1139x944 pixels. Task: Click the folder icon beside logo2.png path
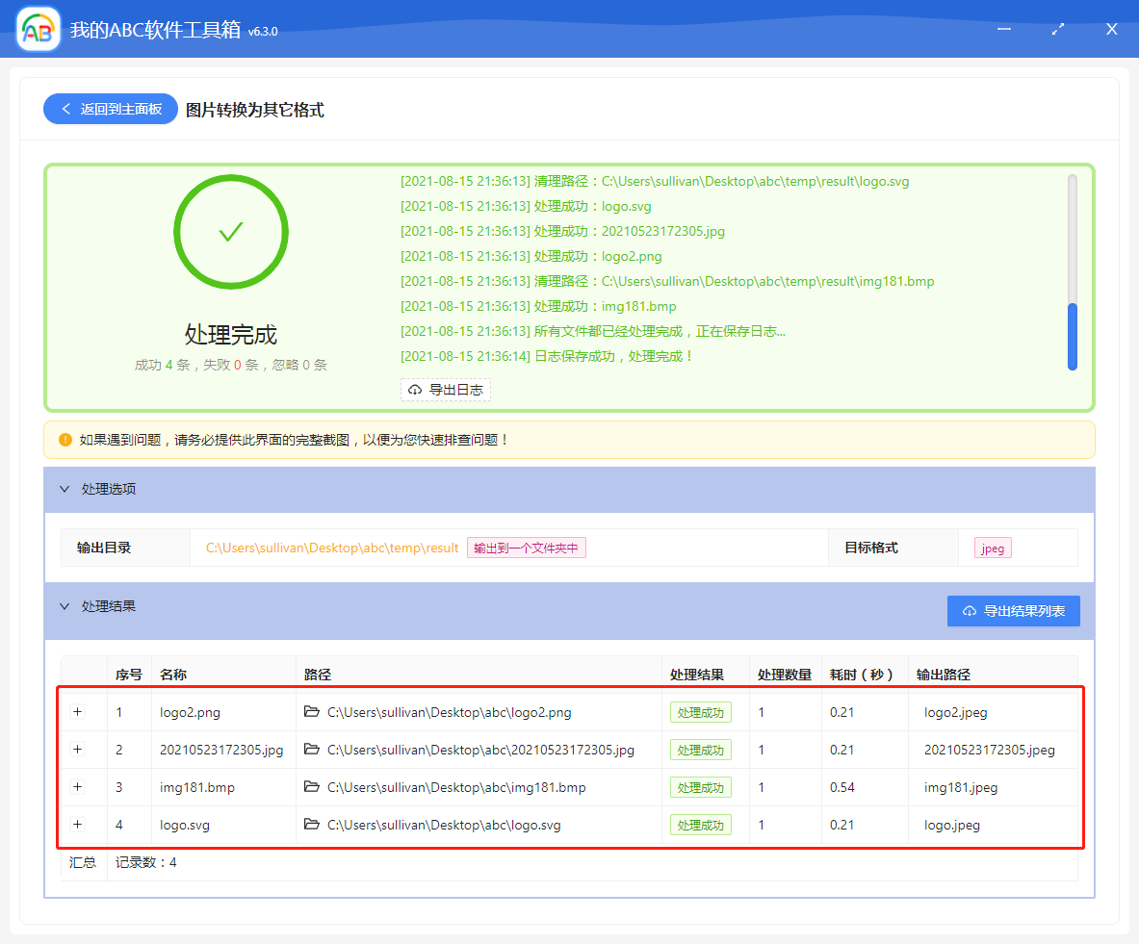[313, 712]
